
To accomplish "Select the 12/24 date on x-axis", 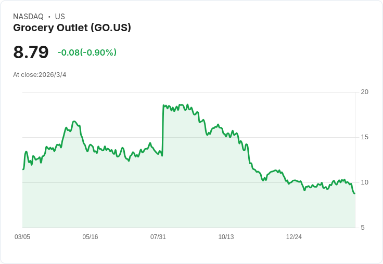I will pyautogui.click(x=294, y=237).
